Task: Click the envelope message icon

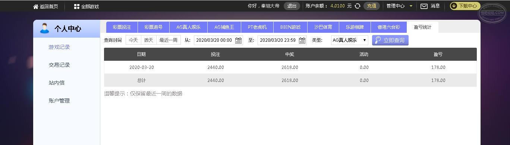Action: coord(424,6)
